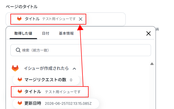Click the 検索（前方一致） search field
This screenshot has width=174, height=109.
tap(81, 50)
